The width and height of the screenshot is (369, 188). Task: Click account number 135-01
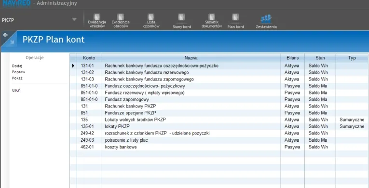(x=87, y=127)
